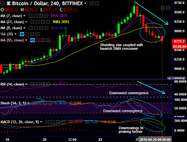
Task: Expand Stoch (14, 3, 1) dropdown arrow
Action: coord(28,103)
